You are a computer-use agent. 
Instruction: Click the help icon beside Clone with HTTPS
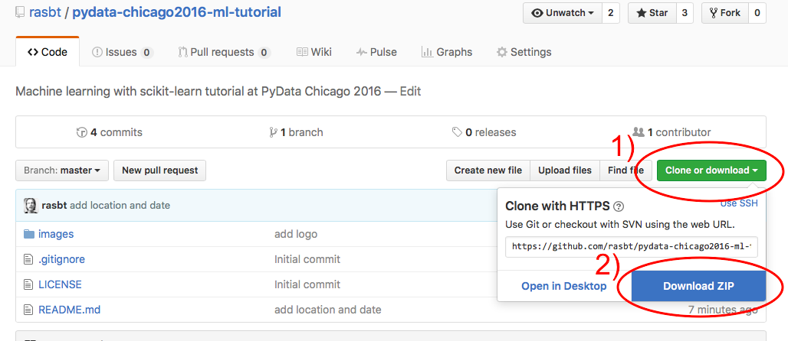click(619, 206)
